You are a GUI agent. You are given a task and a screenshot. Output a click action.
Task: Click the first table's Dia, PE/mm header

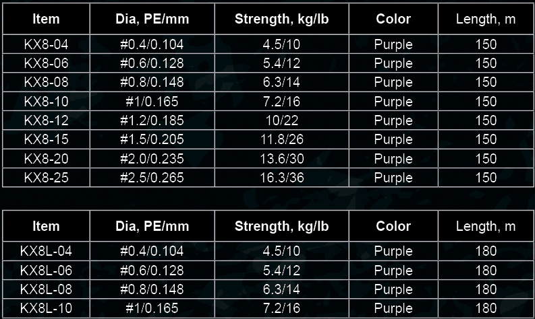click(152, 19)
